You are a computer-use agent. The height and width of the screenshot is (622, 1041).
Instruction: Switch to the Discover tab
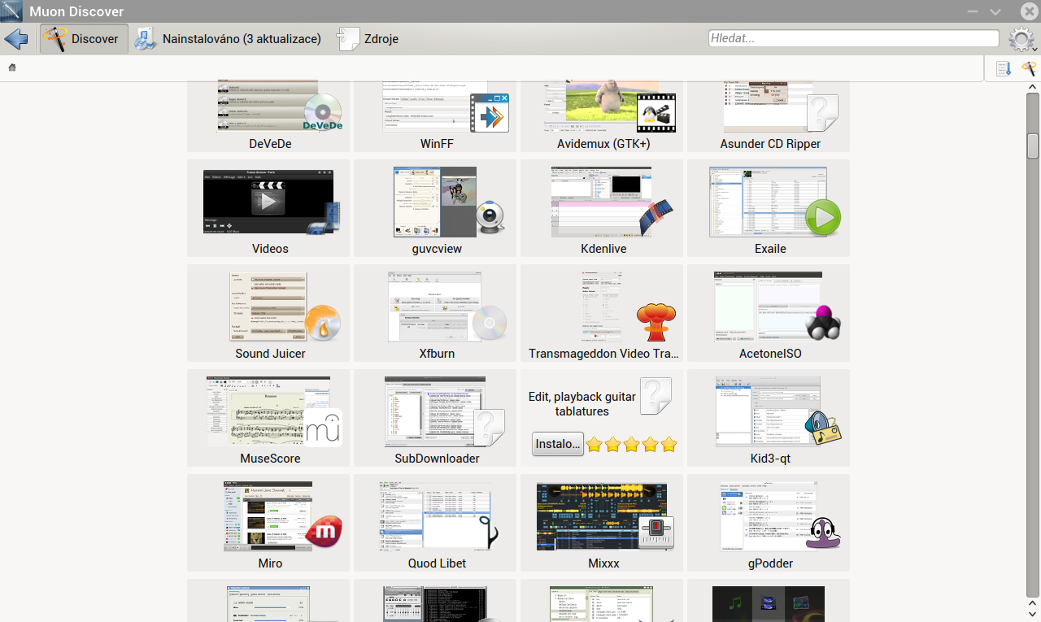[x=84, y=39]
